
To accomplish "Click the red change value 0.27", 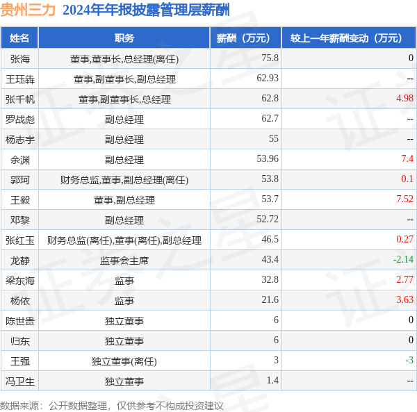I will pos(404,239).
